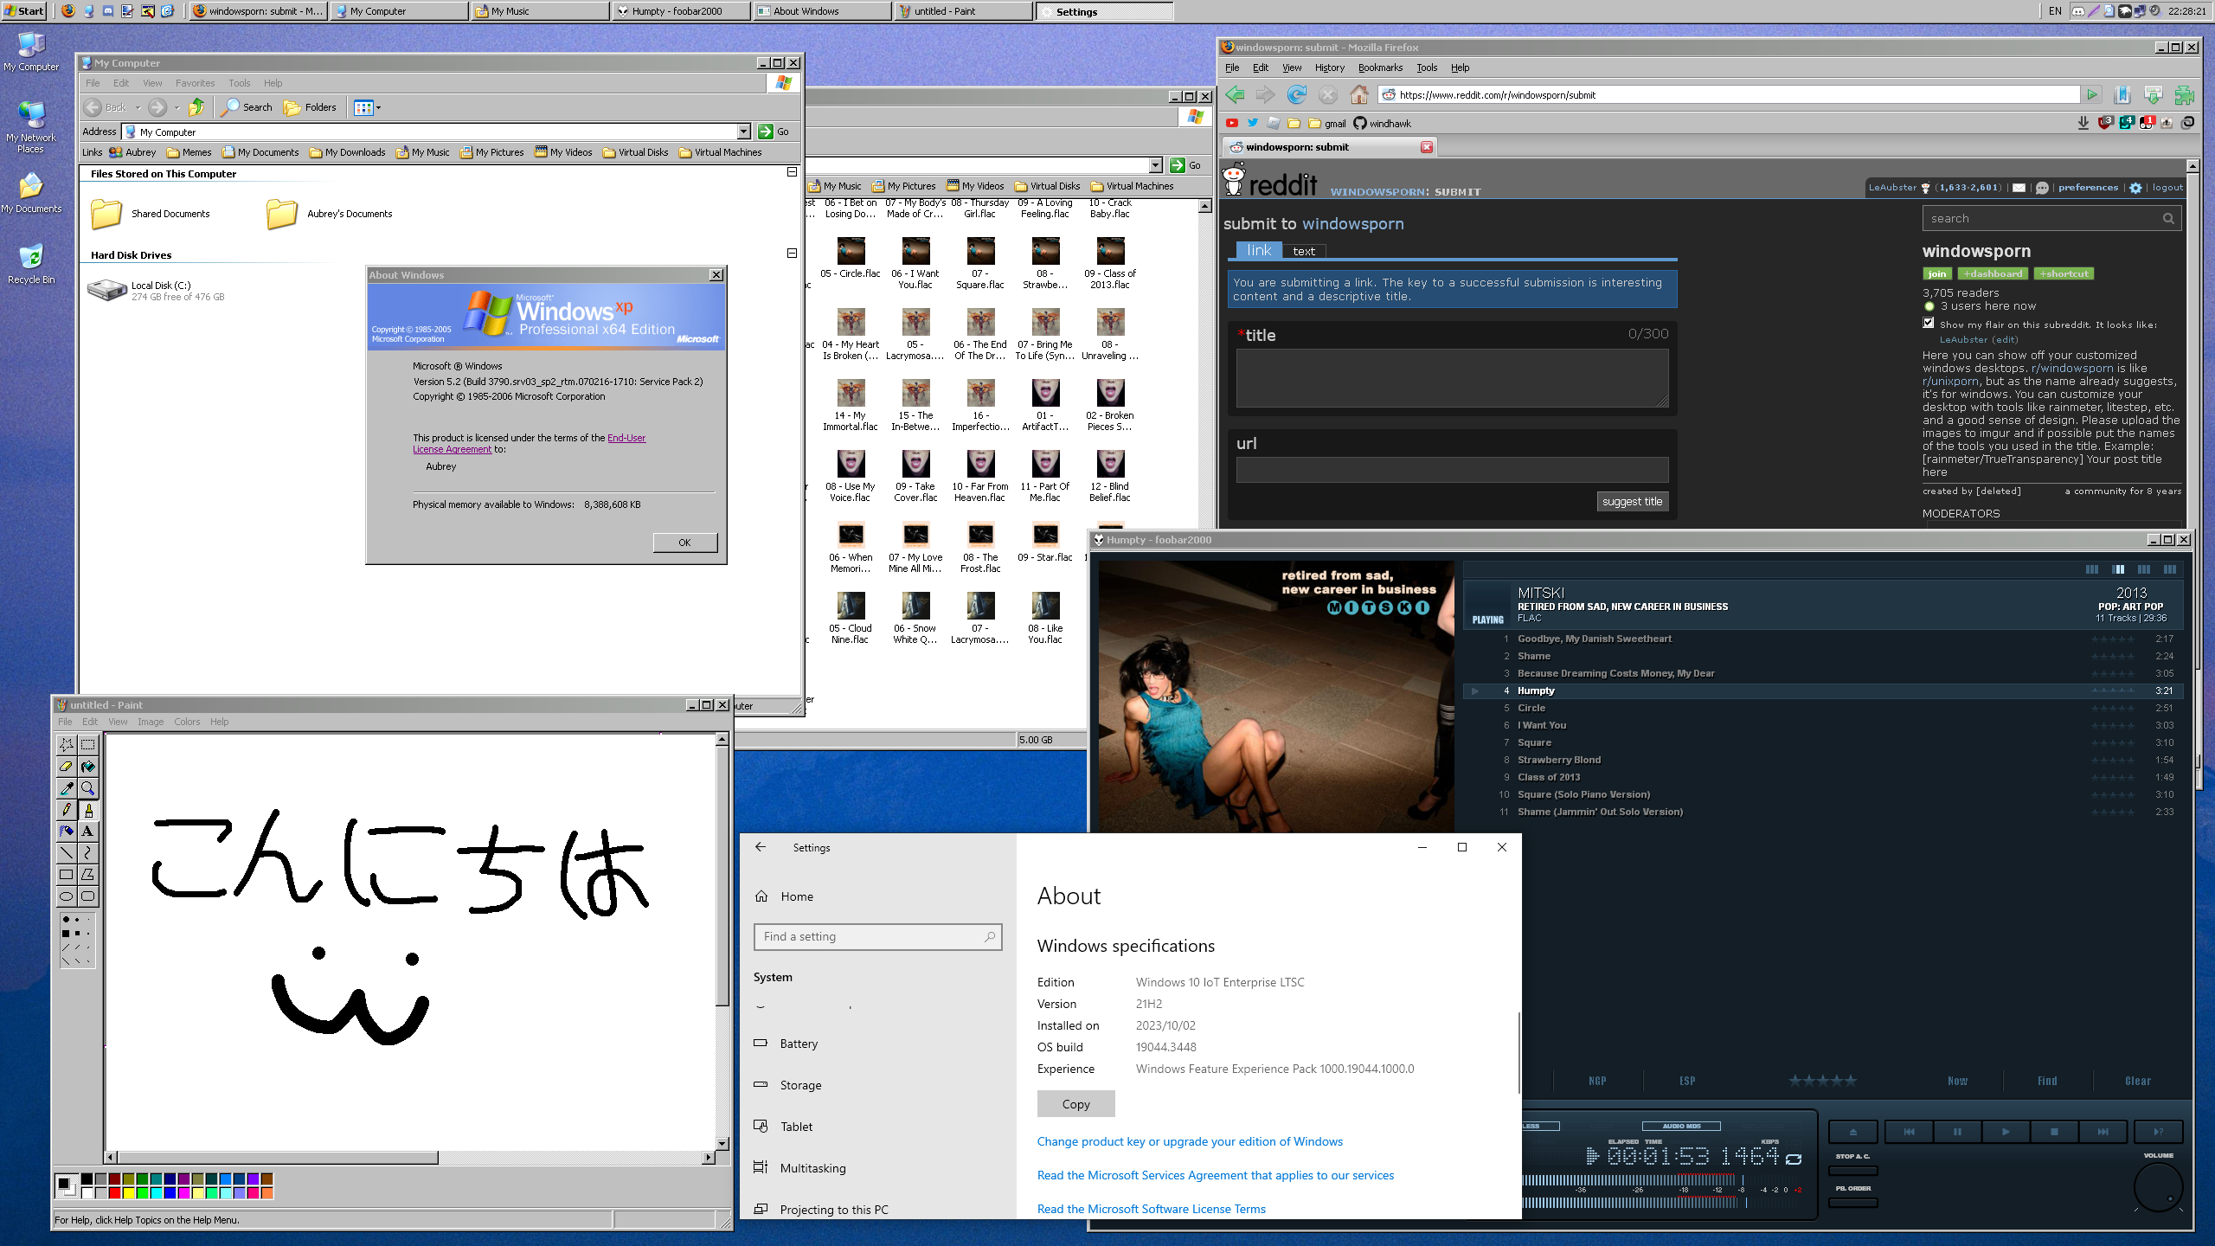The height and width of the screenshot is (1246, 2215).
Task: Open the My Computer address bar dropdown
Action: click(743, 132)
